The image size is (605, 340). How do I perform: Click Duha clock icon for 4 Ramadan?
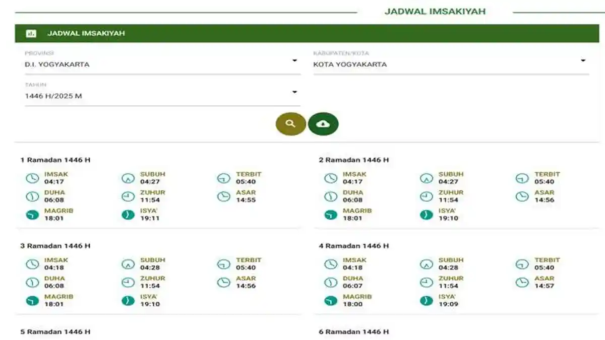click(331, 283)
